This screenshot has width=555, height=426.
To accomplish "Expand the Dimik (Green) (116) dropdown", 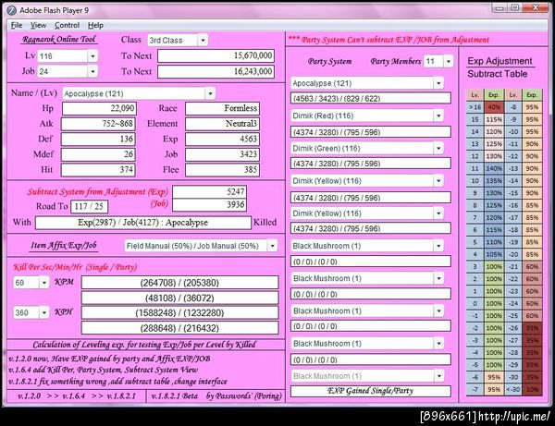I will click(x=438, y=149).
